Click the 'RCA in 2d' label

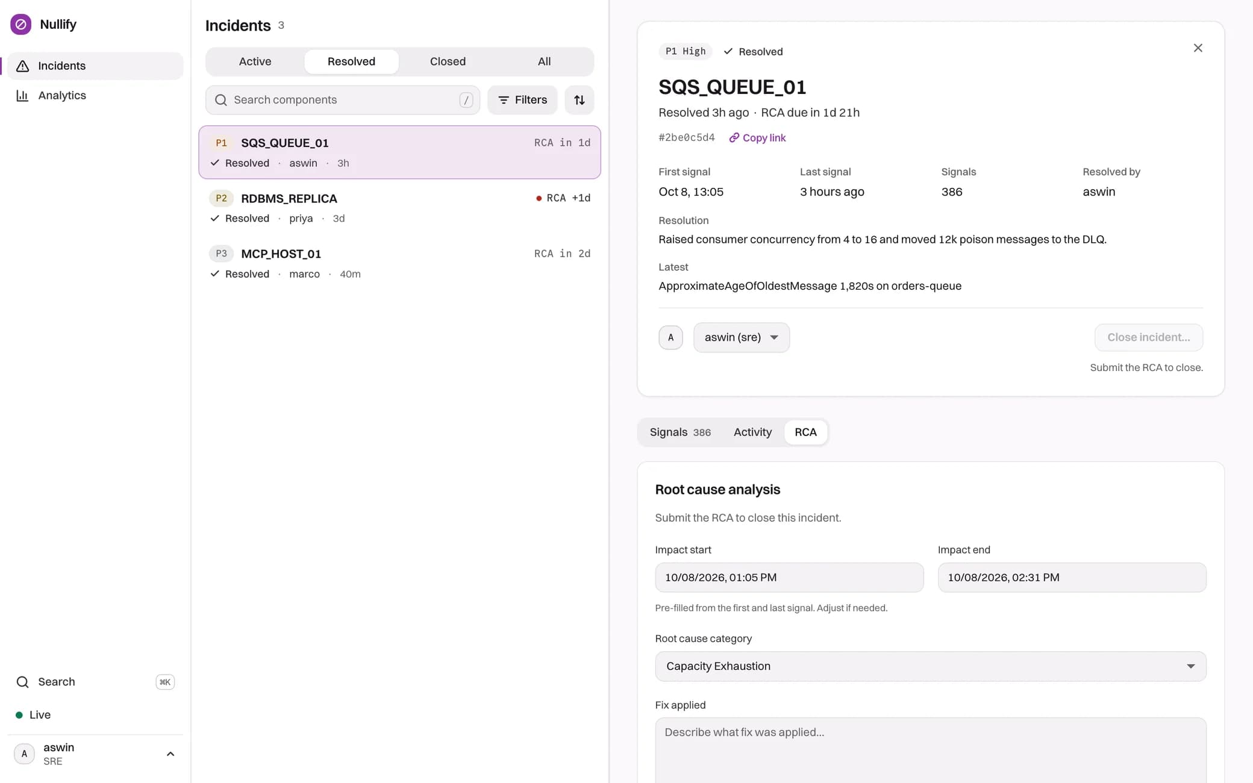[x=562, y=254]
